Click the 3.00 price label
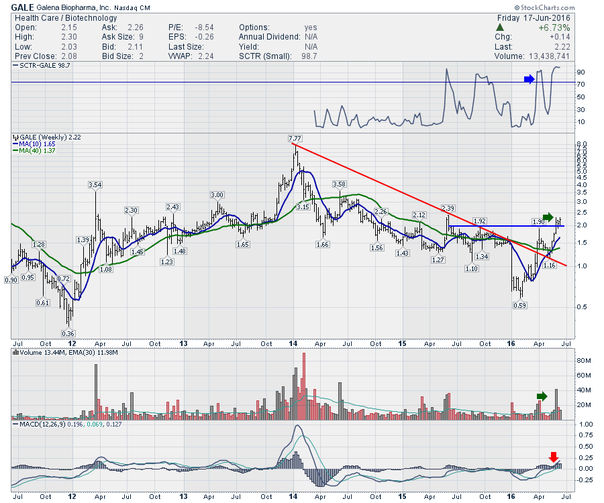 (x=217, y=194)
